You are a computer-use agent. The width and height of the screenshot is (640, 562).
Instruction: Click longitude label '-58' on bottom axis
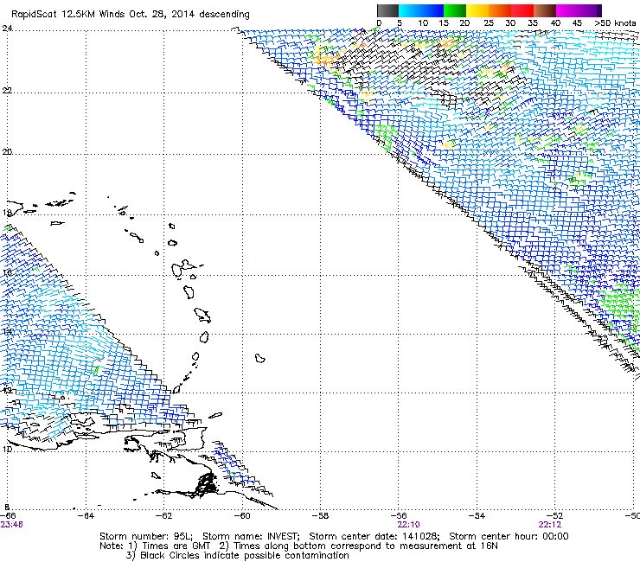point(320,516)
